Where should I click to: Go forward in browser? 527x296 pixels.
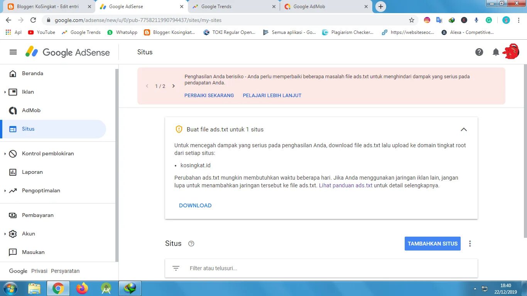pos(21,20)
